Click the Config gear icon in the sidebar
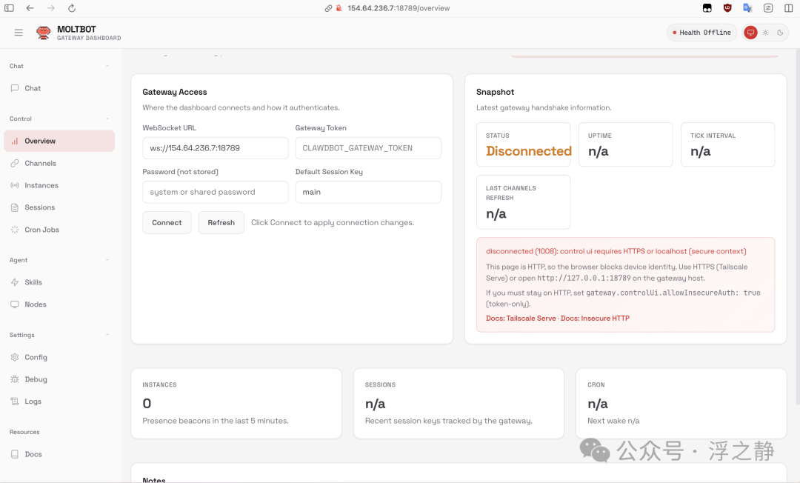The height and width of the screenshot is (483, 800). click(x=15, y=357)
